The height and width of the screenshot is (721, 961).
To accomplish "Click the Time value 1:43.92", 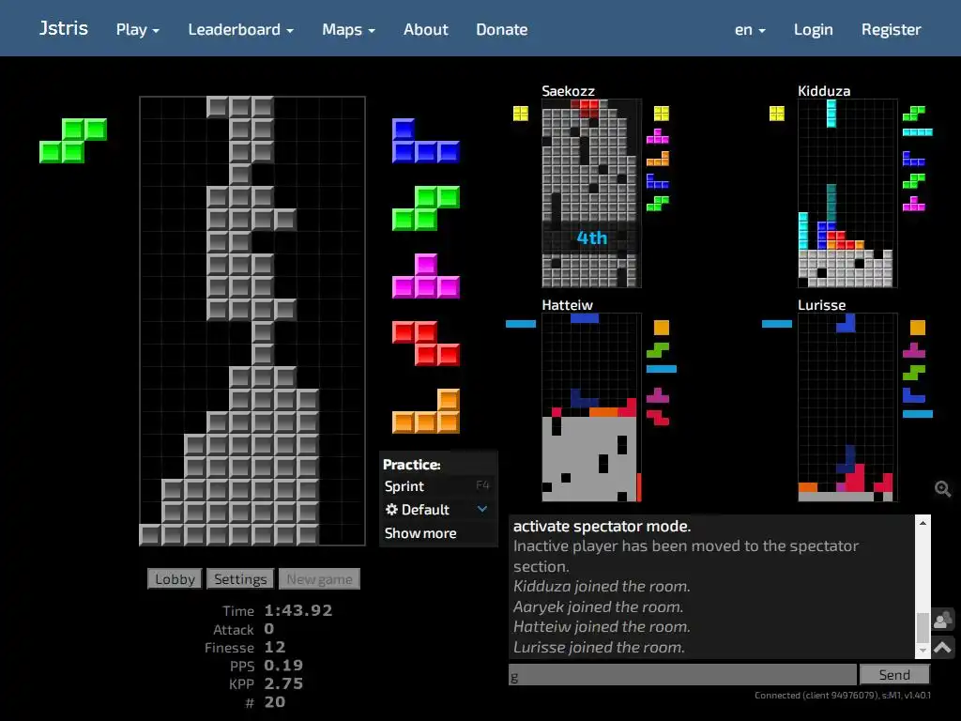I will click(x=298, y=610).
